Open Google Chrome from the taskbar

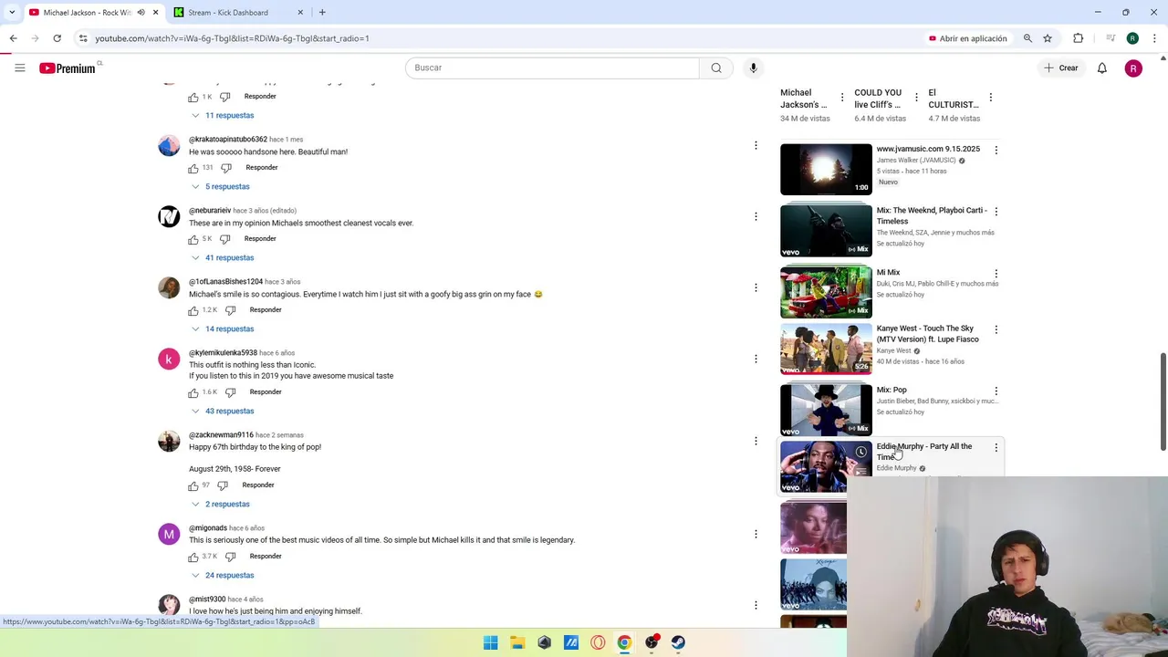click(624, 642)
